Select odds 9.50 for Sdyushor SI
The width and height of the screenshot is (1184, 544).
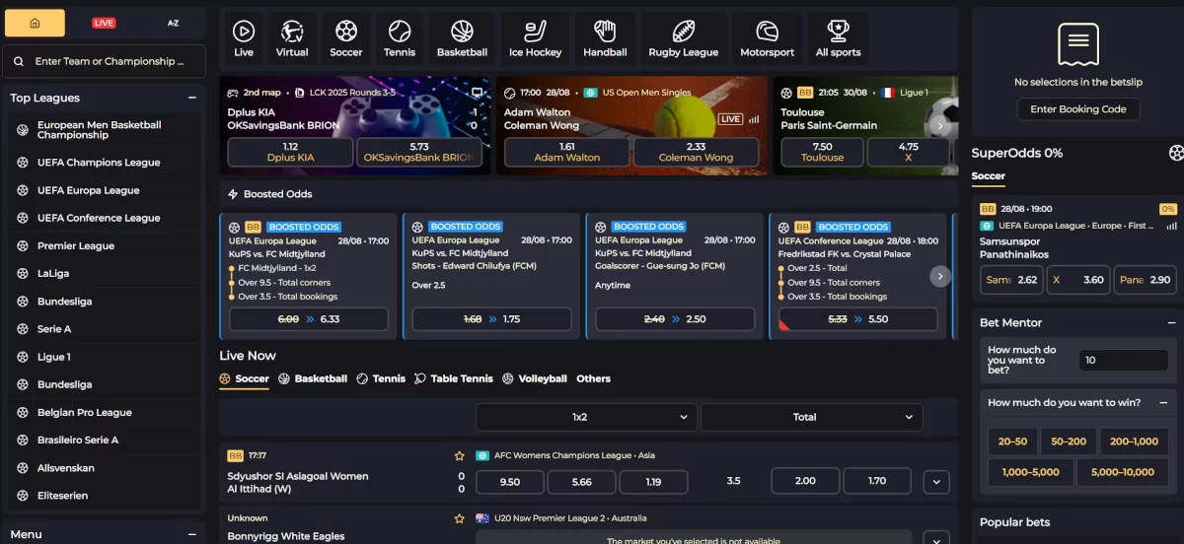pyautogui.click(x=510, y=482)
